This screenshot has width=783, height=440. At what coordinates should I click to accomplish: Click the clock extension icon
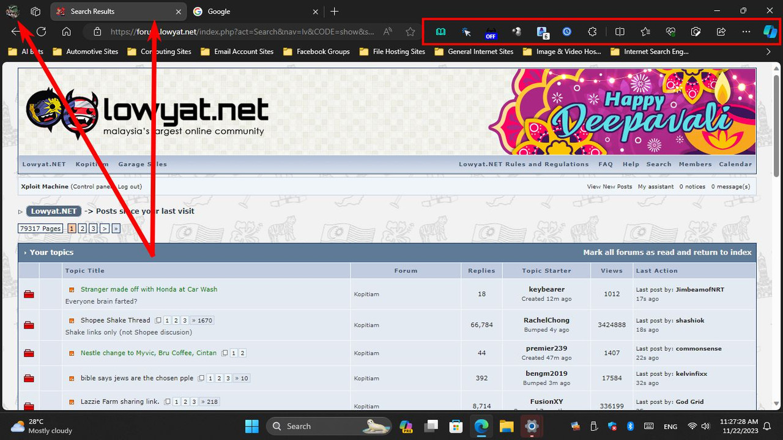pyautogui.click(x=566, y=31)
